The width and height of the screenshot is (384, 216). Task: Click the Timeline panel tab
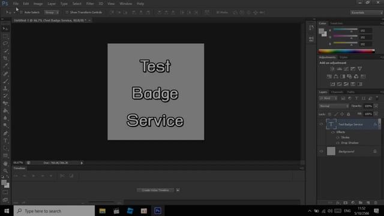[x=19, y=168]
